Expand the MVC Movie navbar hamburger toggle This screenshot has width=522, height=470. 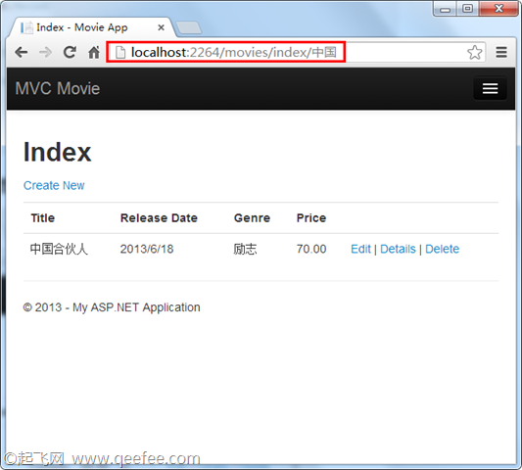coord(490,88)
